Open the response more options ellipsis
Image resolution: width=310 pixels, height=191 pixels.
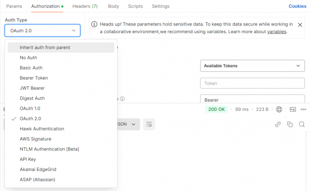click(x=303, y=109)
